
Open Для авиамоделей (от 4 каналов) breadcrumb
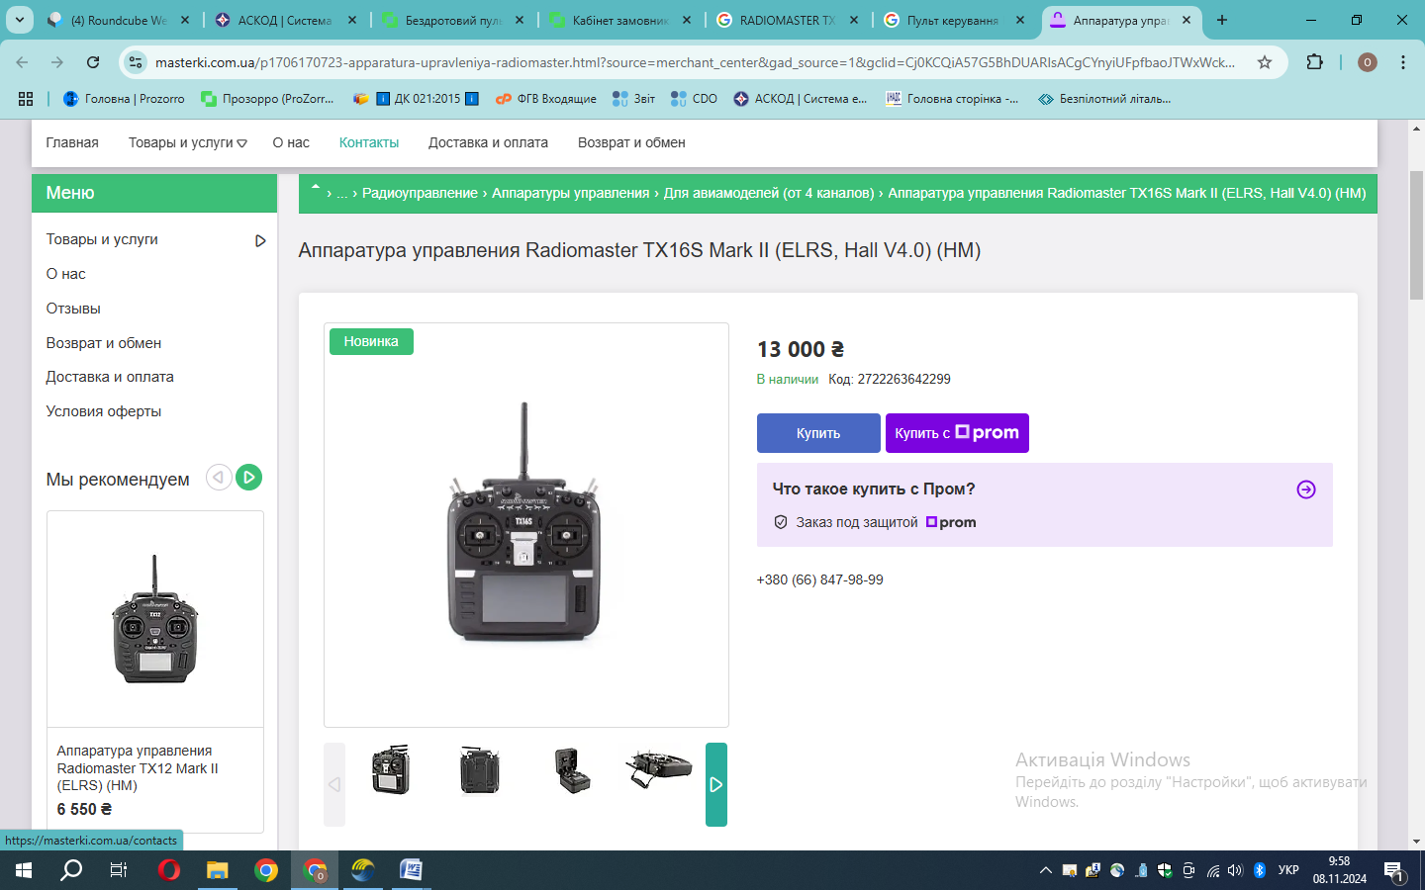(769, 193)
